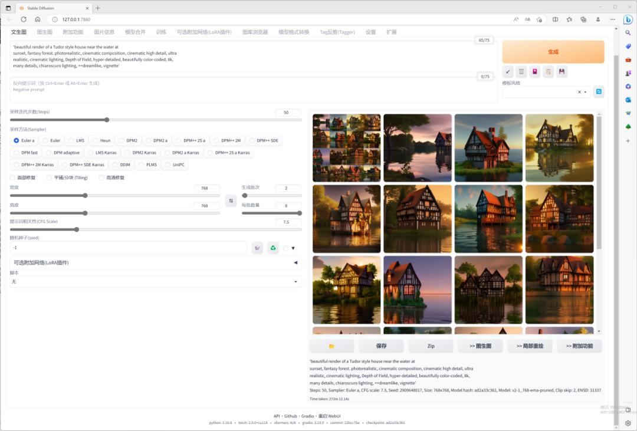Click the swap width and height icon
637x431 pixels.
click(231, 200)
